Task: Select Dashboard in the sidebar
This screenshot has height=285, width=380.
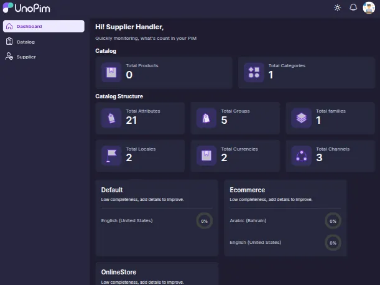Action: 44,26
